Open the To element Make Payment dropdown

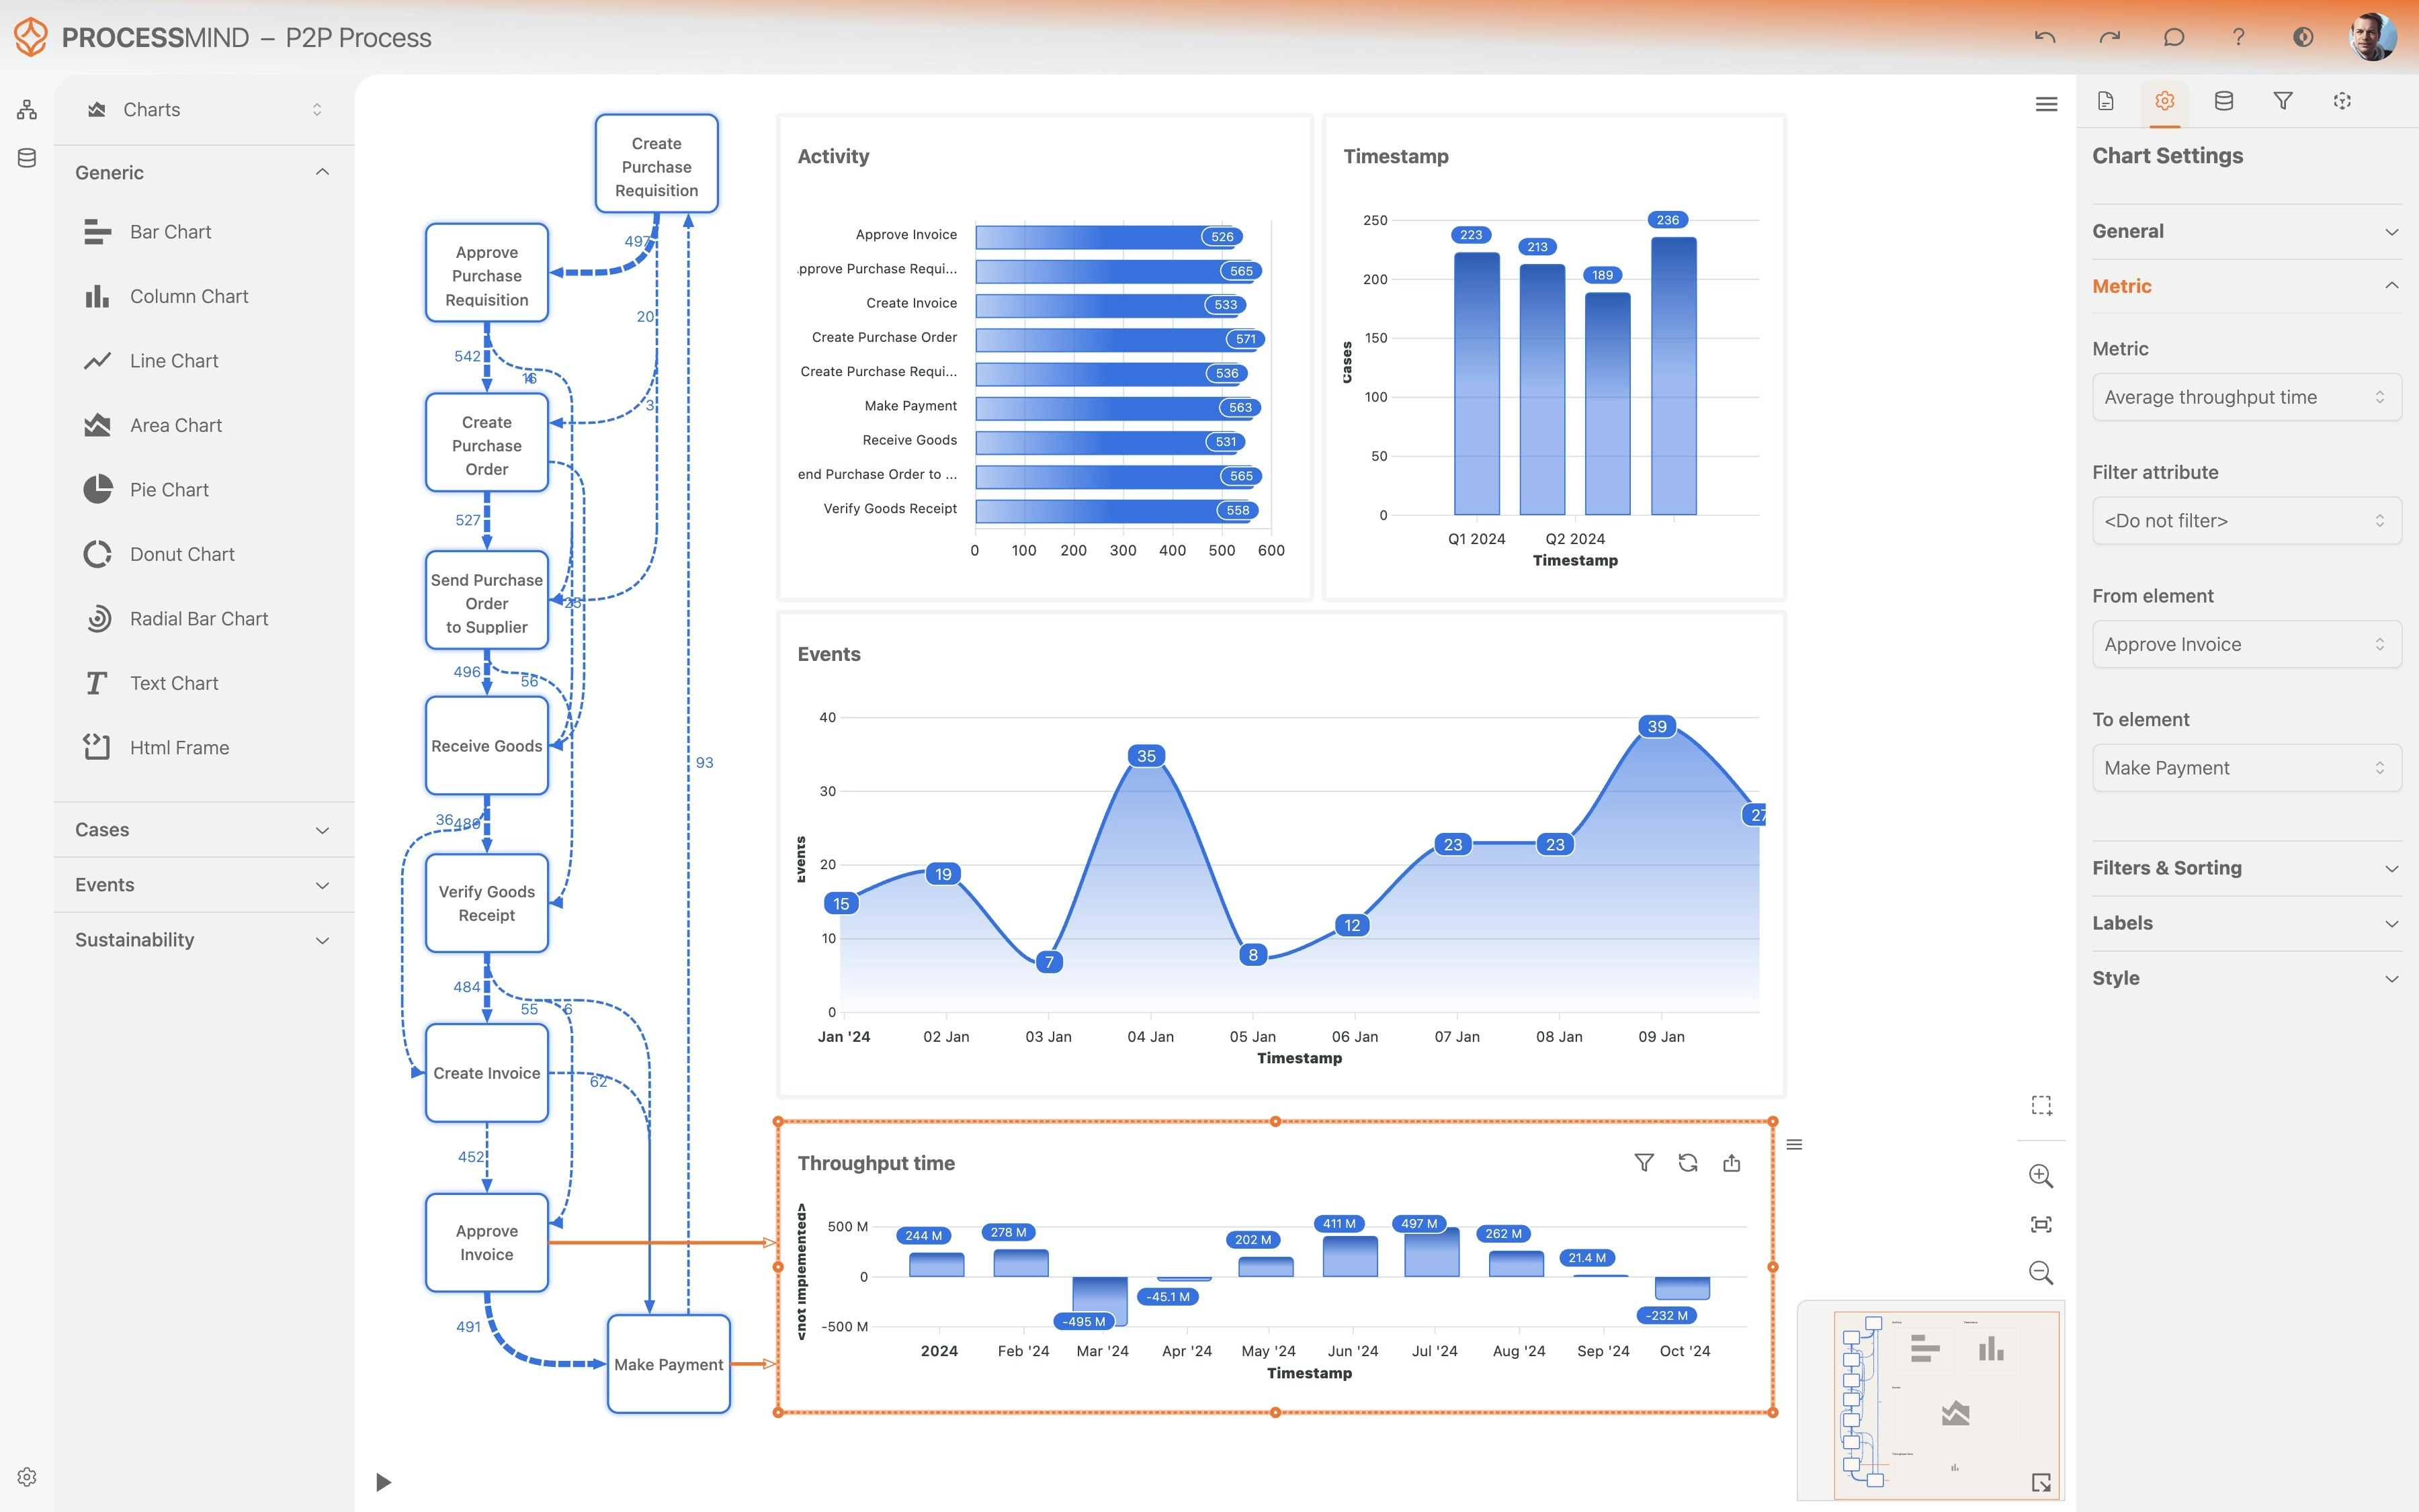click(2246, 768)
